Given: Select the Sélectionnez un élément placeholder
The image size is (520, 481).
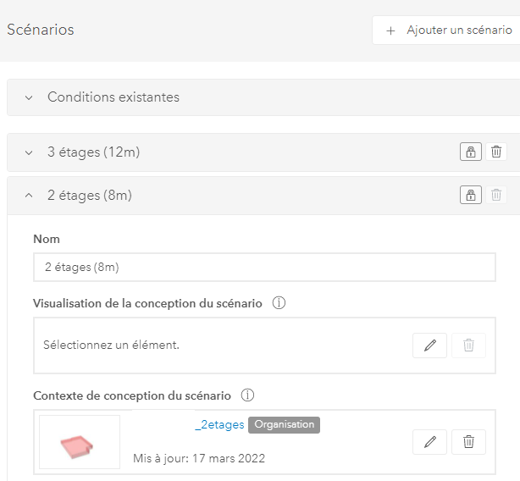Looking at the screenshot, I should click(111, 346).
